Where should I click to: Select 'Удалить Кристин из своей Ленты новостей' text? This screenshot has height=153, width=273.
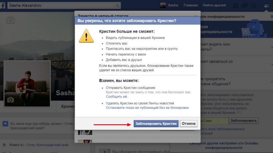pos(140,103)
